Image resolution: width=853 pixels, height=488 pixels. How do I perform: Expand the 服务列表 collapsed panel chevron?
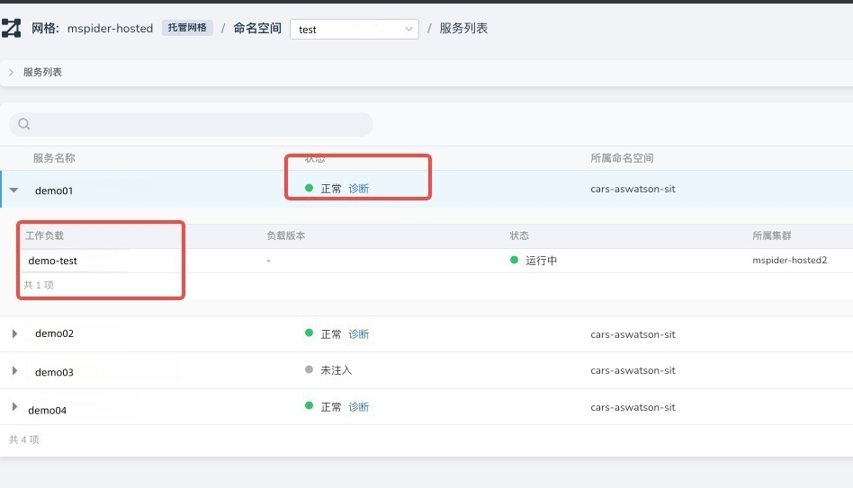coord(11,72)
